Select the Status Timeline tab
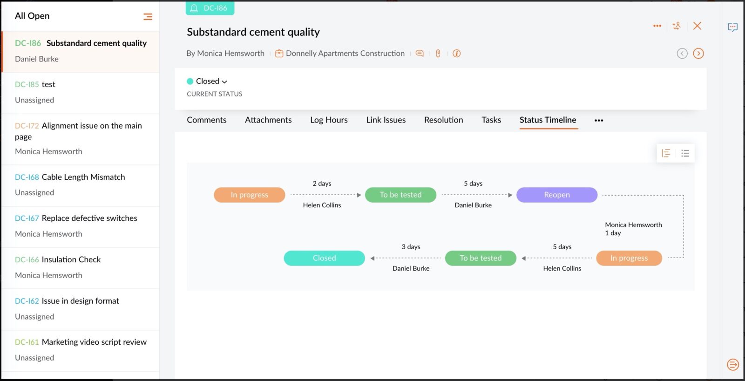The height and width of the screenshot is (381, 745). tap(548, 120)
